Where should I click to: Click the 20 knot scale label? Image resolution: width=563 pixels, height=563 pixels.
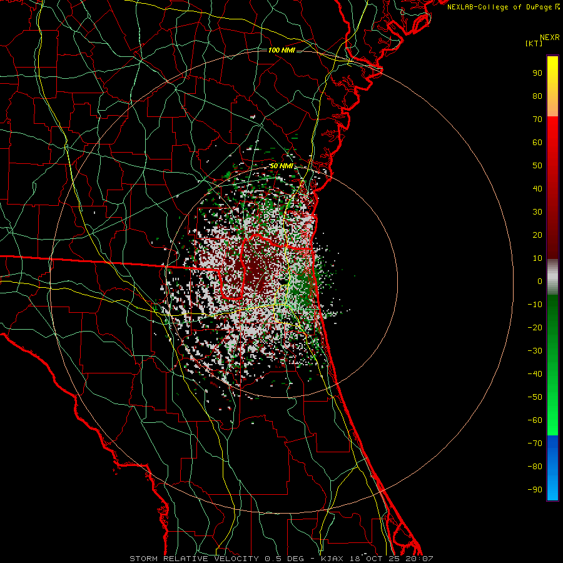(537, 235)
